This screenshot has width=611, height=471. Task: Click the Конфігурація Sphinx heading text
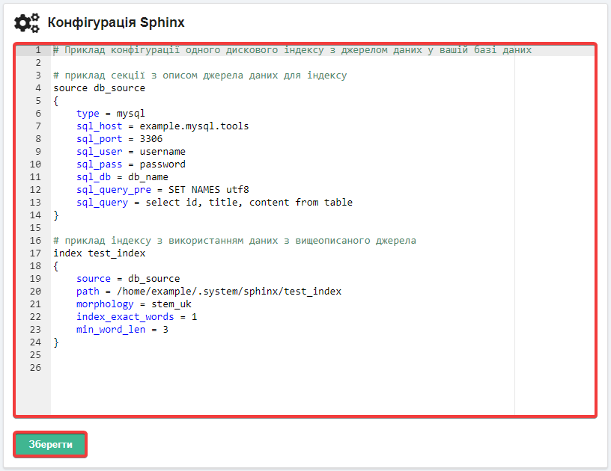tap(116, 22)
